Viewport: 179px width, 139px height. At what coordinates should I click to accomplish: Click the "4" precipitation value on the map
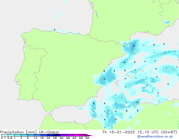pos(104,79)
